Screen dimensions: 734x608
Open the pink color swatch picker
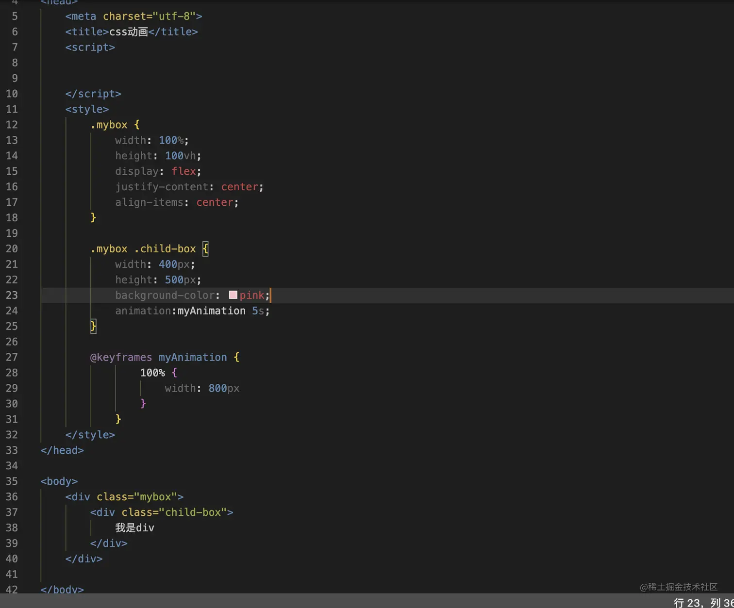coord(233,295)
